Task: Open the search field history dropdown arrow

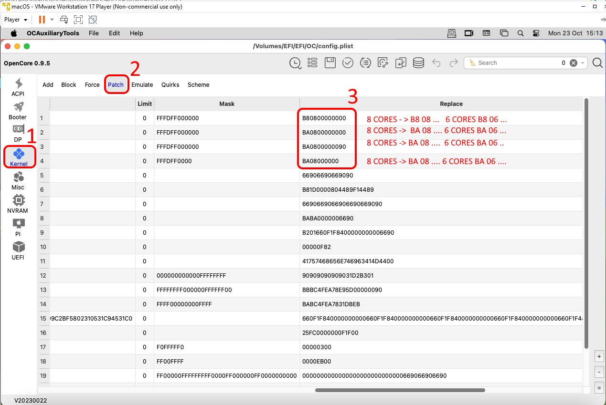Action: [583, 63]
